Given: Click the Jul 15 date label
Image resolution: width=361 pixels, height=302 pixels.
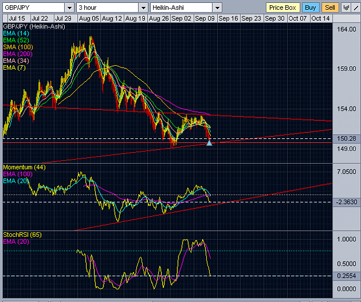Looking at the screenshot, I should click(x=17, y=18).
